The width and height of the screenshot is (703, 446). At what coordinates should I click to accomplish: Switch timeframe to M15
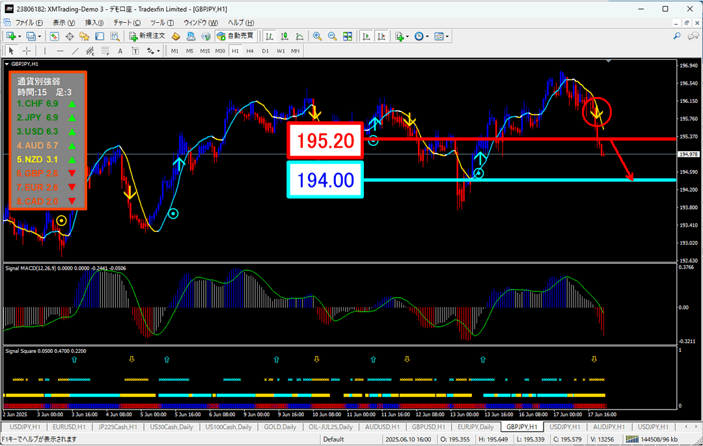pos(205,51)
